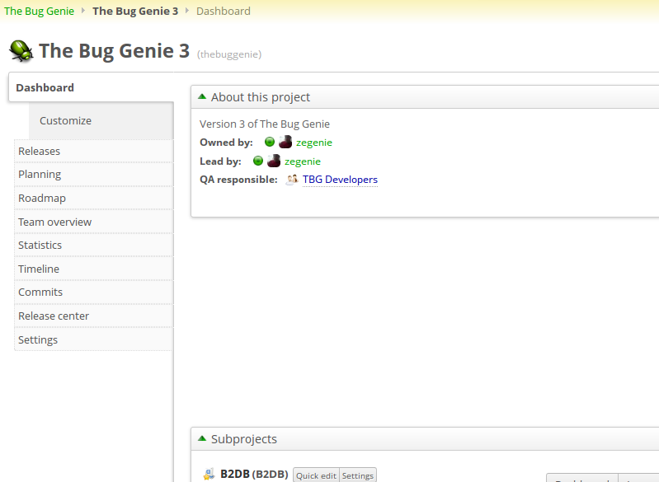Click the 'Lead by:' label
The height and width of the screenshot is (482, 659).
point(220,161)
